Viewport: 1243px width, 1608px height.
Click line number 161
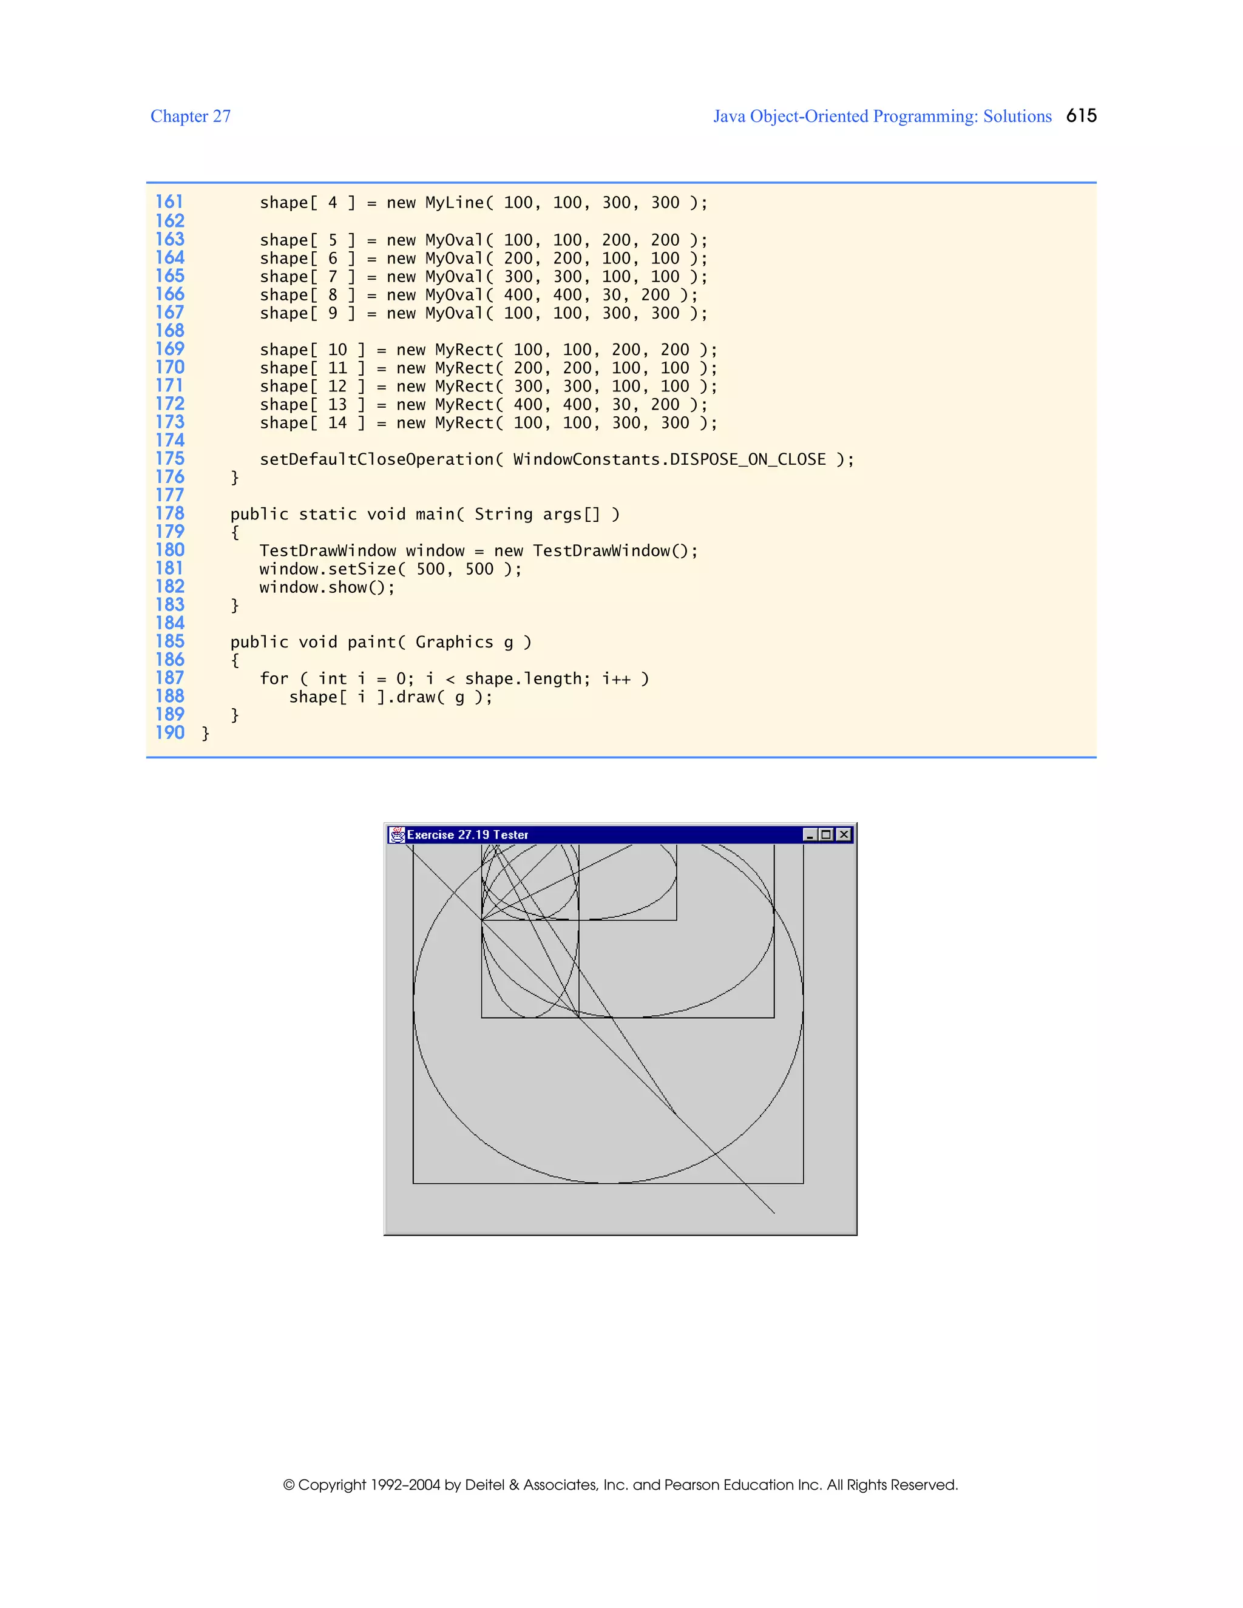[169, 201]
